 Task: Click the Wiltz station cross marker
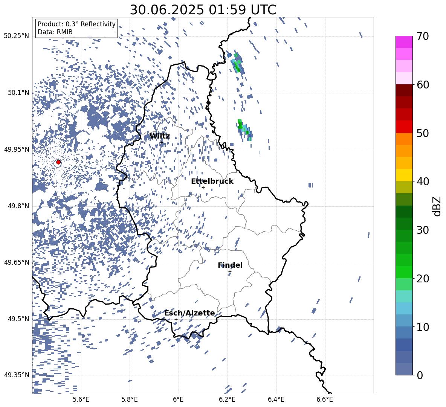point(162,142)
